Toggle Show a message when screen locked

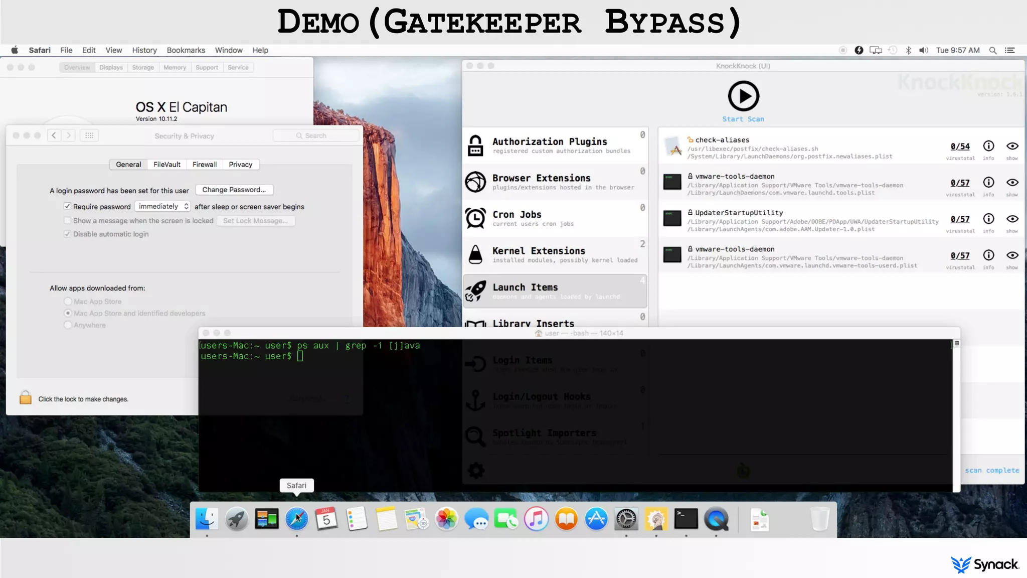coord(67,220)
